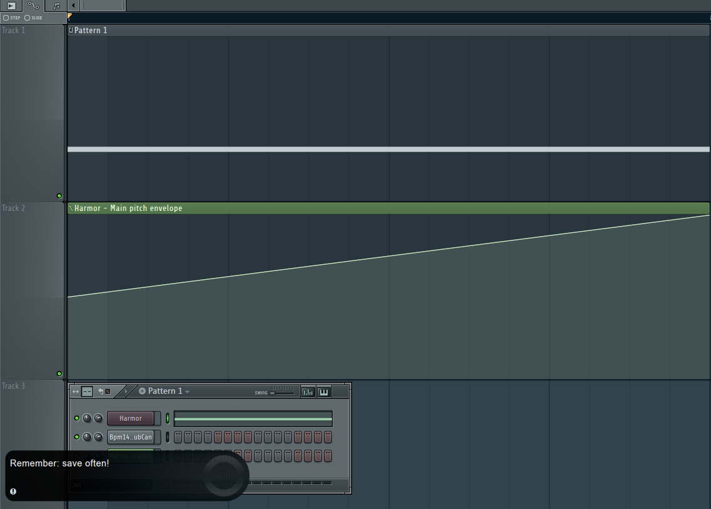Screen dimensions: 711x509
Task: Enable the SLIDE option
Action: 33,18
